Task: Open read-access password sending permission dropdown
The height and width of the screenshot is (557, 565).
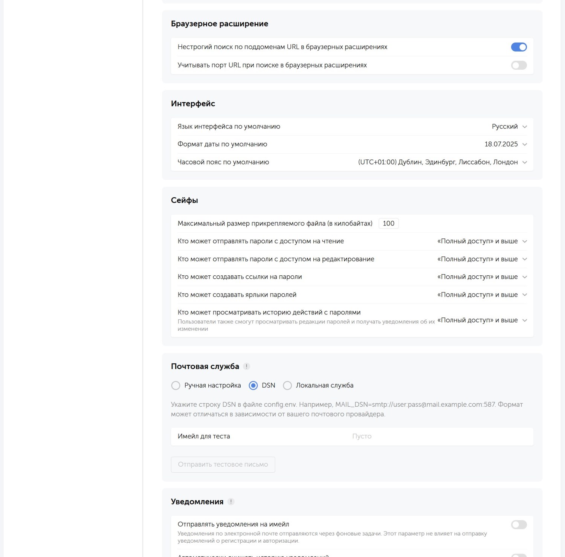Action: click(481, 241)
